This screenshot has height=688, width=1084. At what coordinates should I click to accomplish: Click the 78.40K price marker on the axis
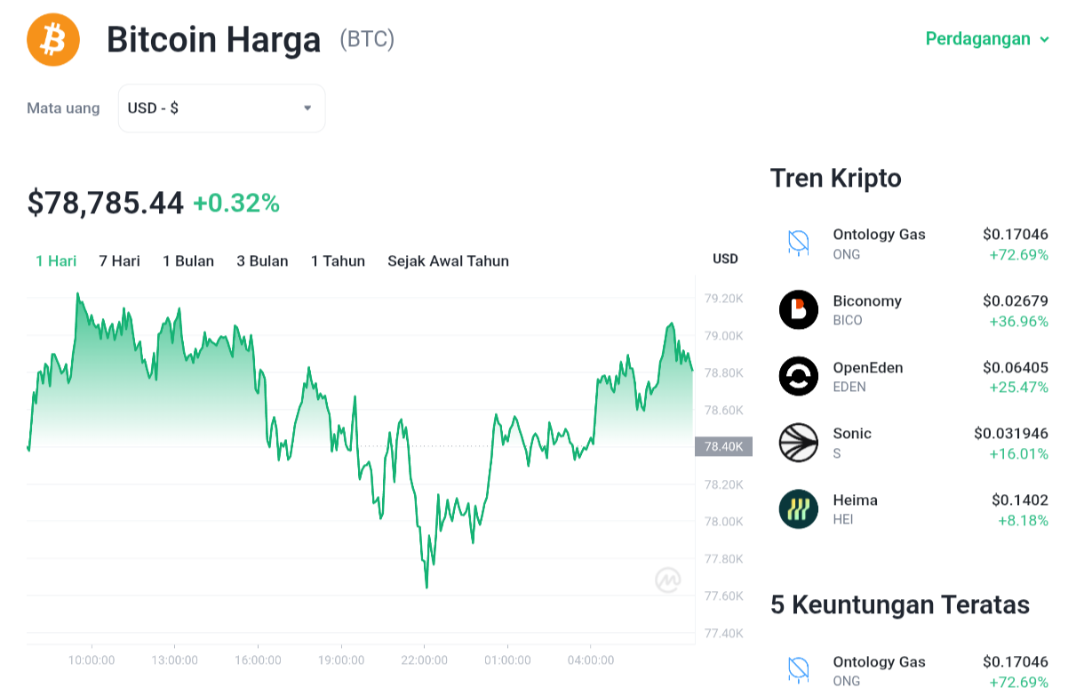pyautogui.click(x=723, y=446)
